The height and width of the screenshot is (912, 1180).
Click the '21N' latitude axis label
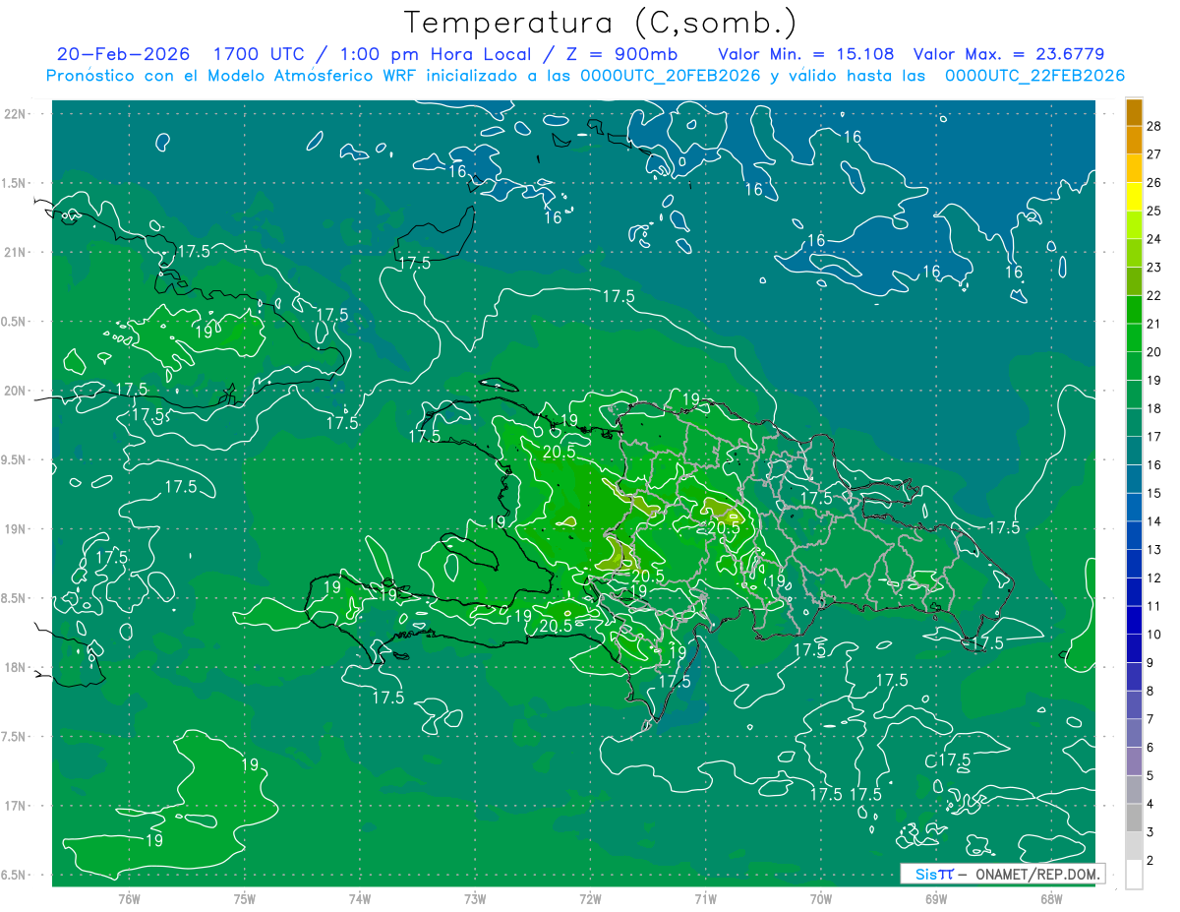[16, 252]
